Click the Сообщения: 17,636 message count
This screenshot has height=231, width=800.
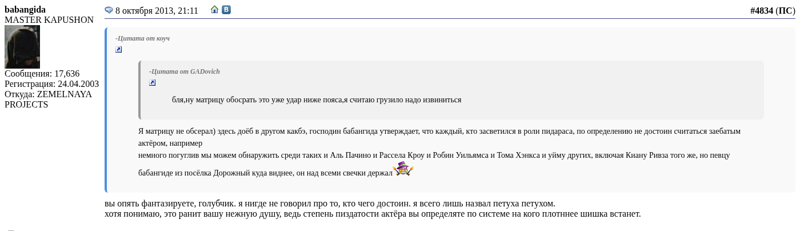point(42,74)
